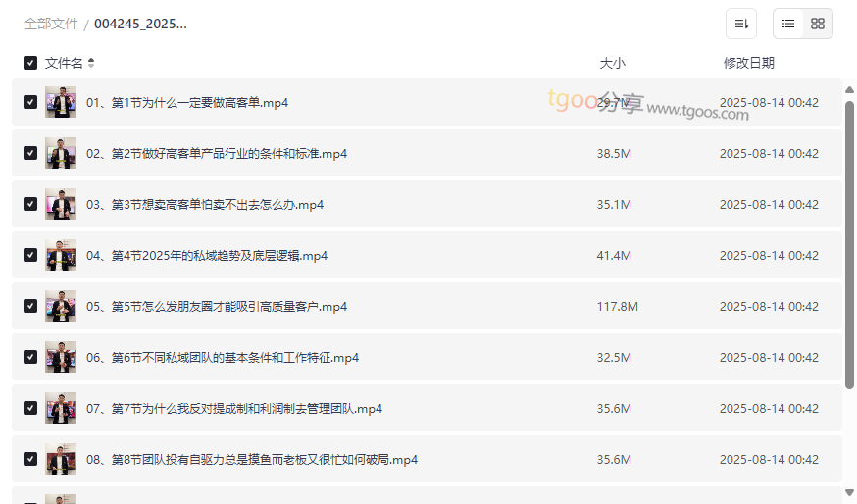Click the 004245_2025 folder breadcrumb

(x=140, y=24)
